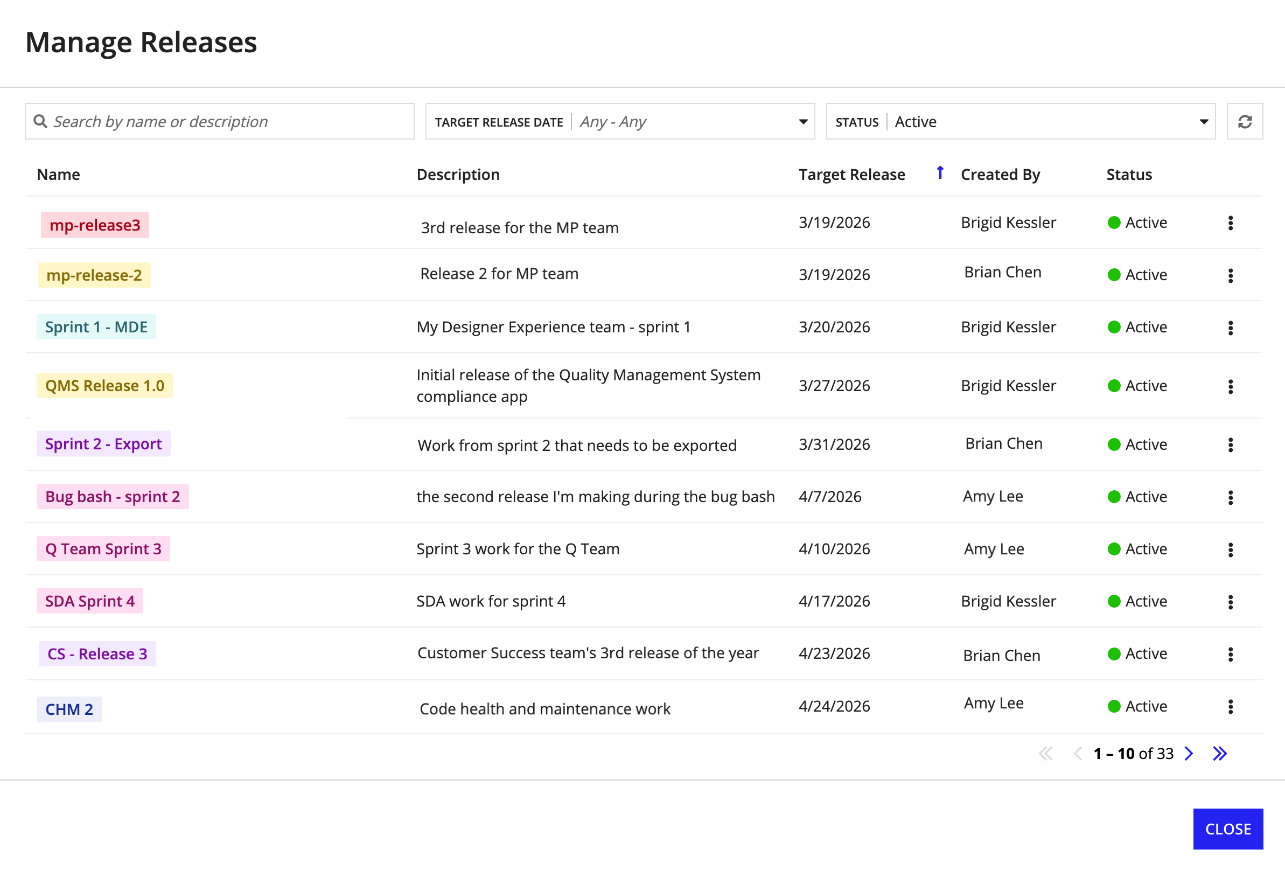This screenshot has width=1285, height=877.
Task: Sort by the Description column header
Action: (x=458, y=174)
